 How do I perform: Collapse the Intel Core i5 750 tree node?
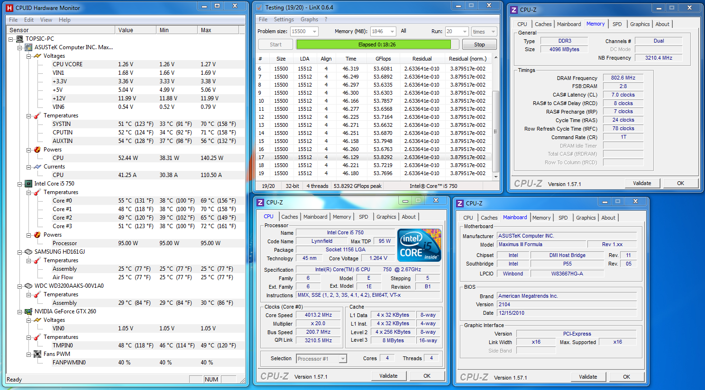(x=19, y=184)
